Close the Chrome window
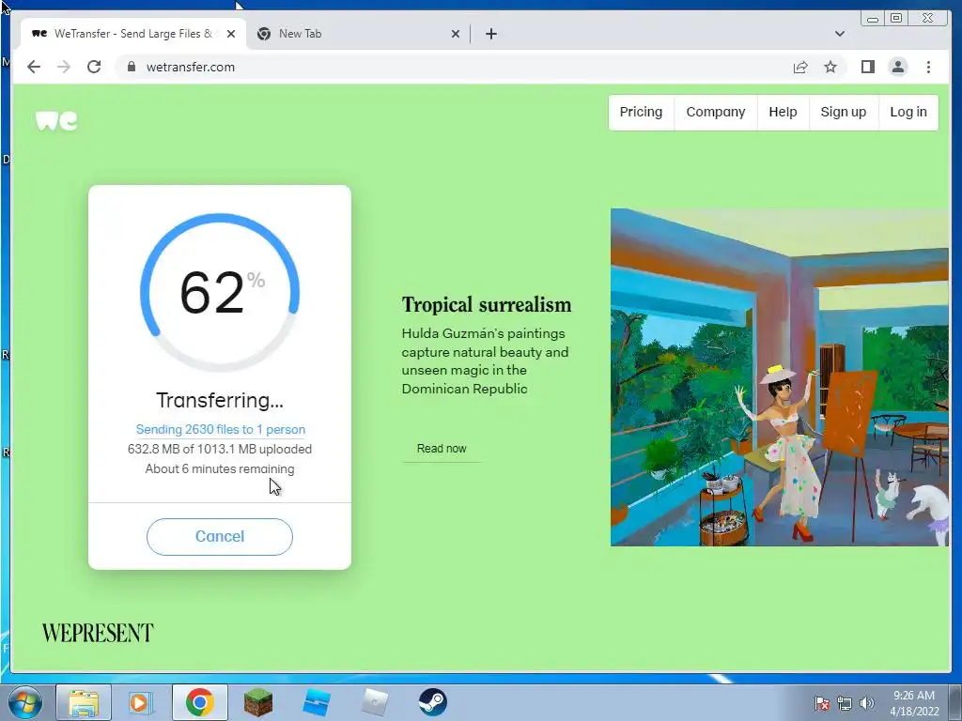The image size is (962, 721). 928,19
